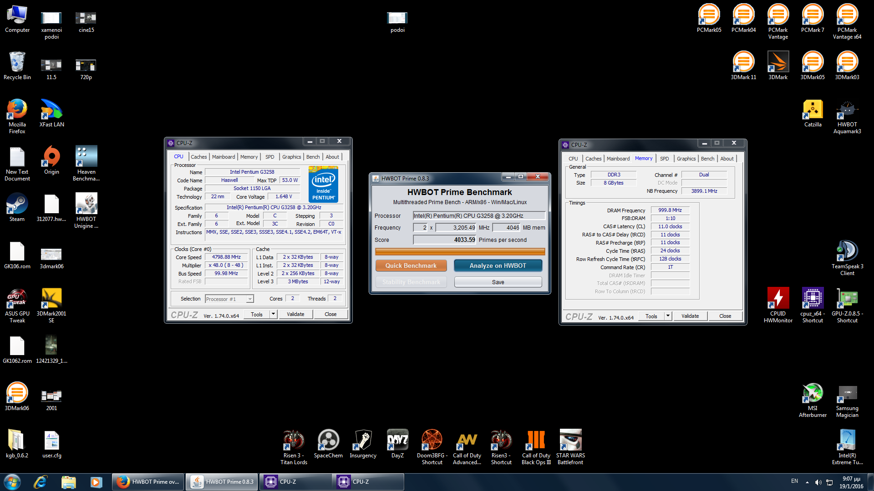The image size is (874, 491).
Task: Click Save button in HWBOT Prime
Action: pos(498,282)
